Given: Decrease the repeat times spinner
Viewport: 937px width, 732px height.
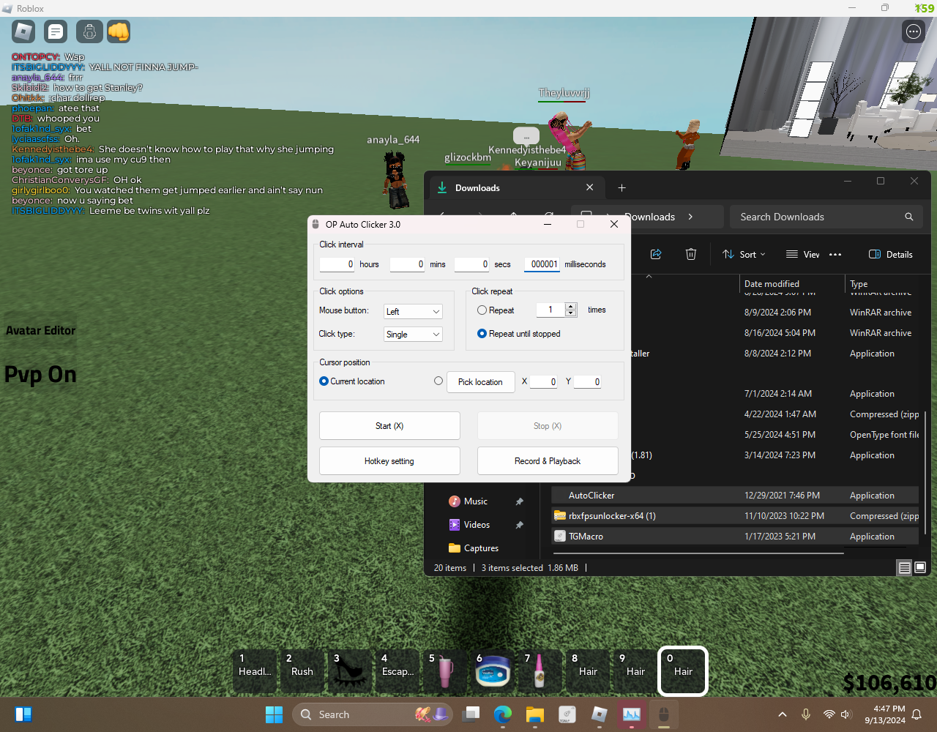Looking at the screenshot, I should coord(571,313).
